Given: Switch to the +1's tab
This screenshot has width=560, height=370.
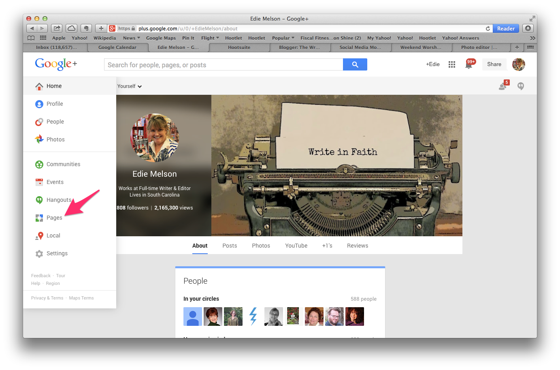Looking at the screenshot, I should [x=327, y=246].
